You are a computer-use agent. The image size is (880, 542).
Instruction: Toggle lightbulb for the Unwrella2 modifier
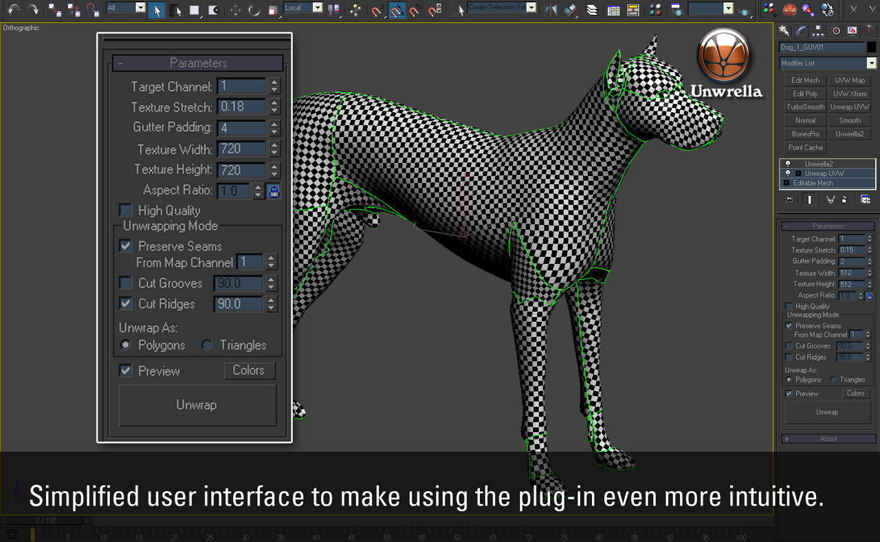click(x=788, y=164)
